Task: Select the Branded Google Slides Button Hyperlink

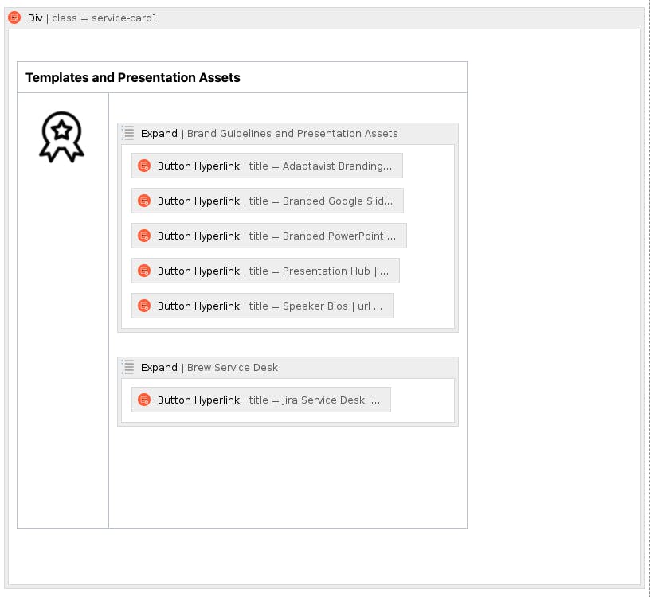Action: (x=268, y=201)
